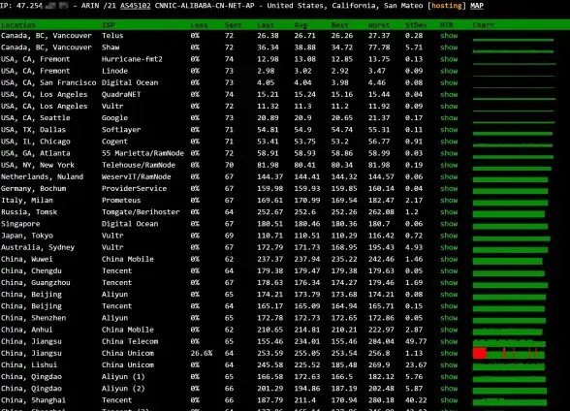Click the ISP column header
This screenshot has width=570, height=411.
click(108, 25)
